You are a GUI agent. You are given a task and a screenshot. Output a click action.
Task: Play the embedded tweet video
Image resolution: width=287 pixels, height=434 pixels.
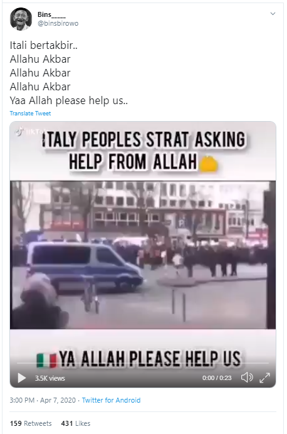point(22,378)
